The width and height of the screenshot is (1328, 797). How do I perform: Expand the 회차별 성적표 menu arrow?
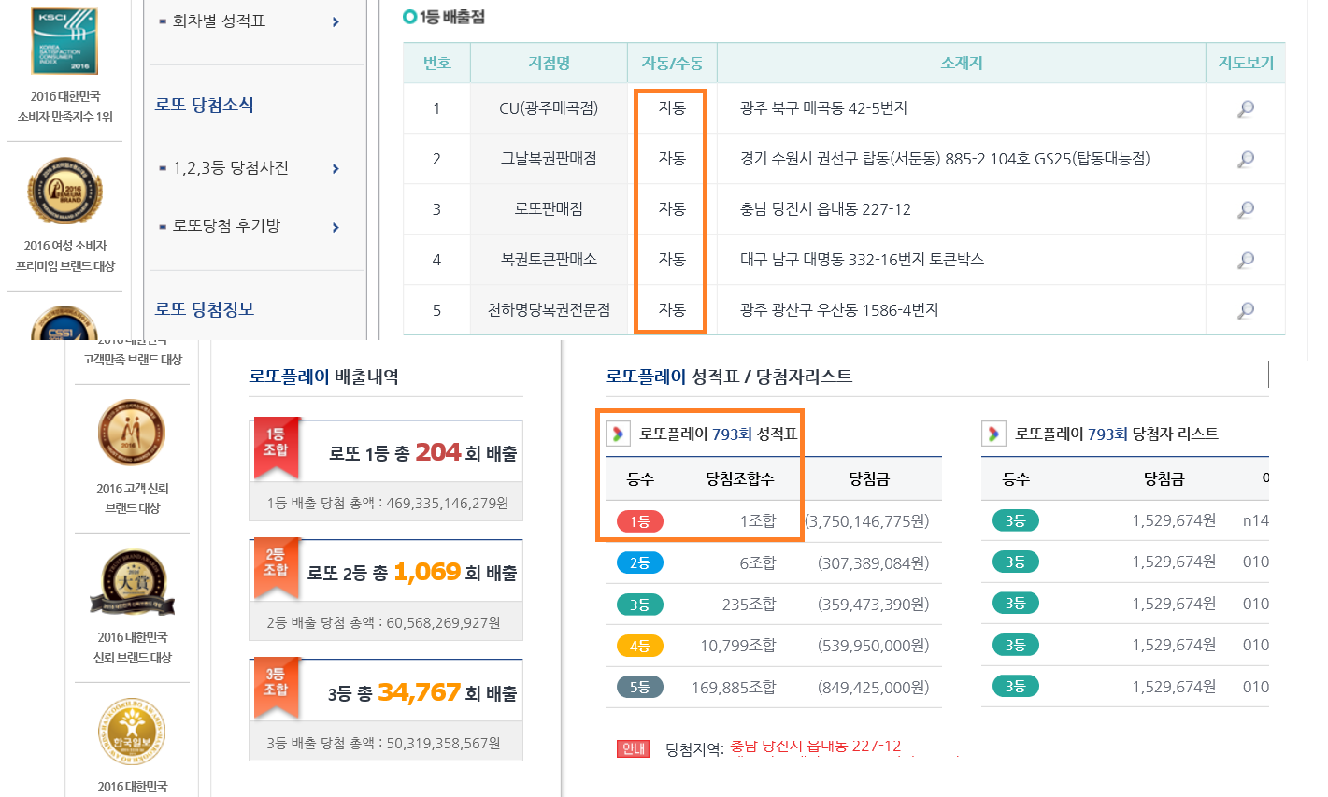point(336,22)
